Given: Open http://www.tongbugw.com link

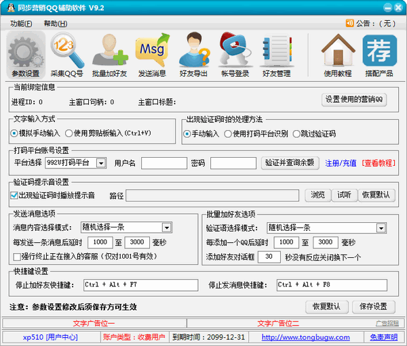Looking at the screenshot, I should [x=305, y=337].
